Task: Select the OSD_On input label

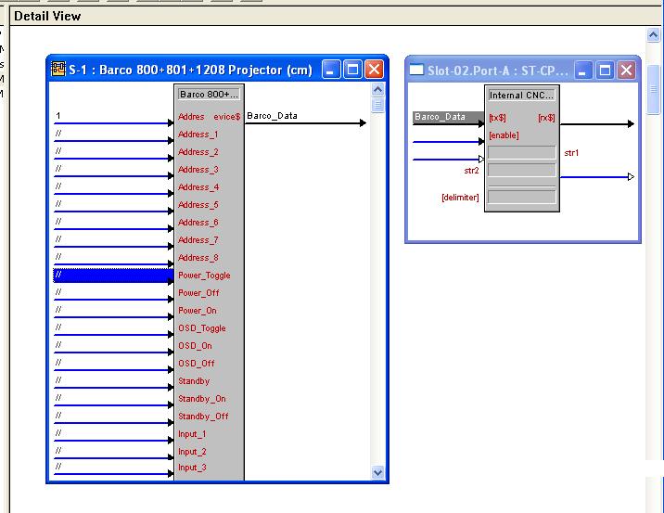Action: pos(196,346)
